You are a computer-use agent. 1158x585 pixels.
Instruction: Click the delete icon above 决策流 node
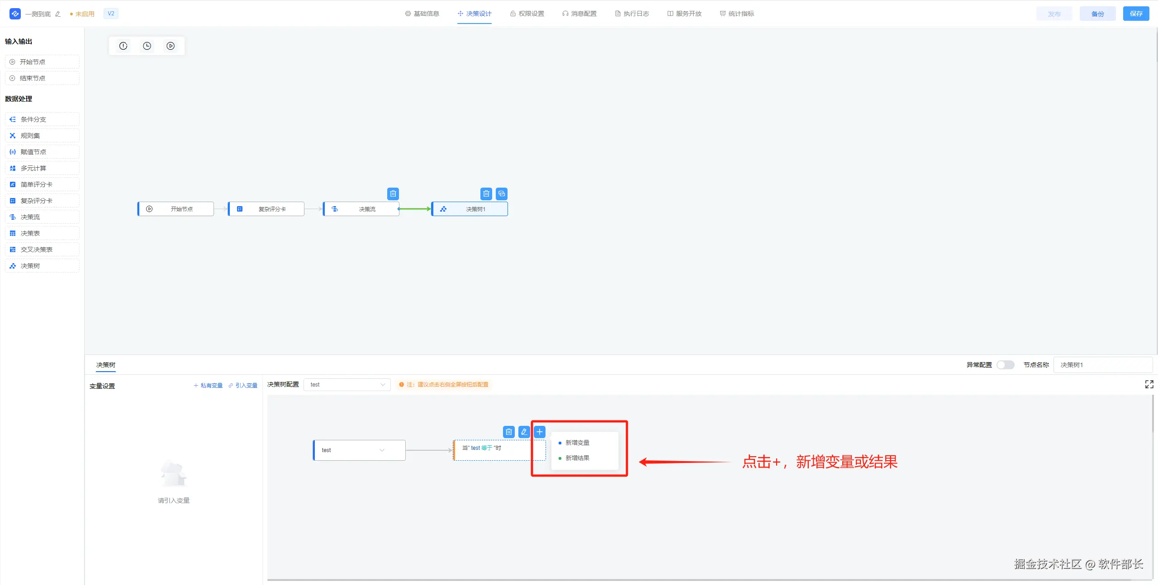point(393,194)
